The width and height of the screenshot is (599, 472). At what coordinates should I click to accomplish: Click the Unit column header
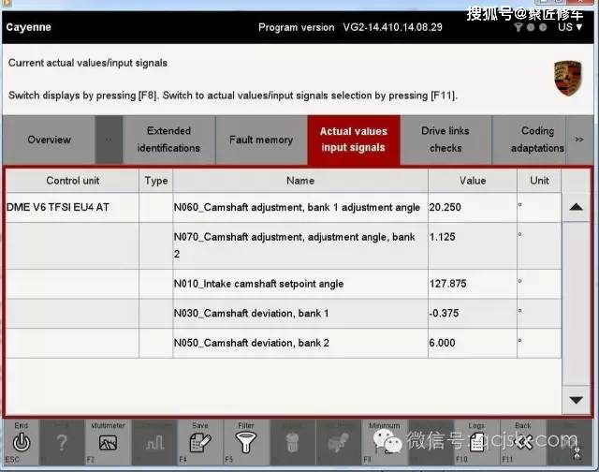539,181
